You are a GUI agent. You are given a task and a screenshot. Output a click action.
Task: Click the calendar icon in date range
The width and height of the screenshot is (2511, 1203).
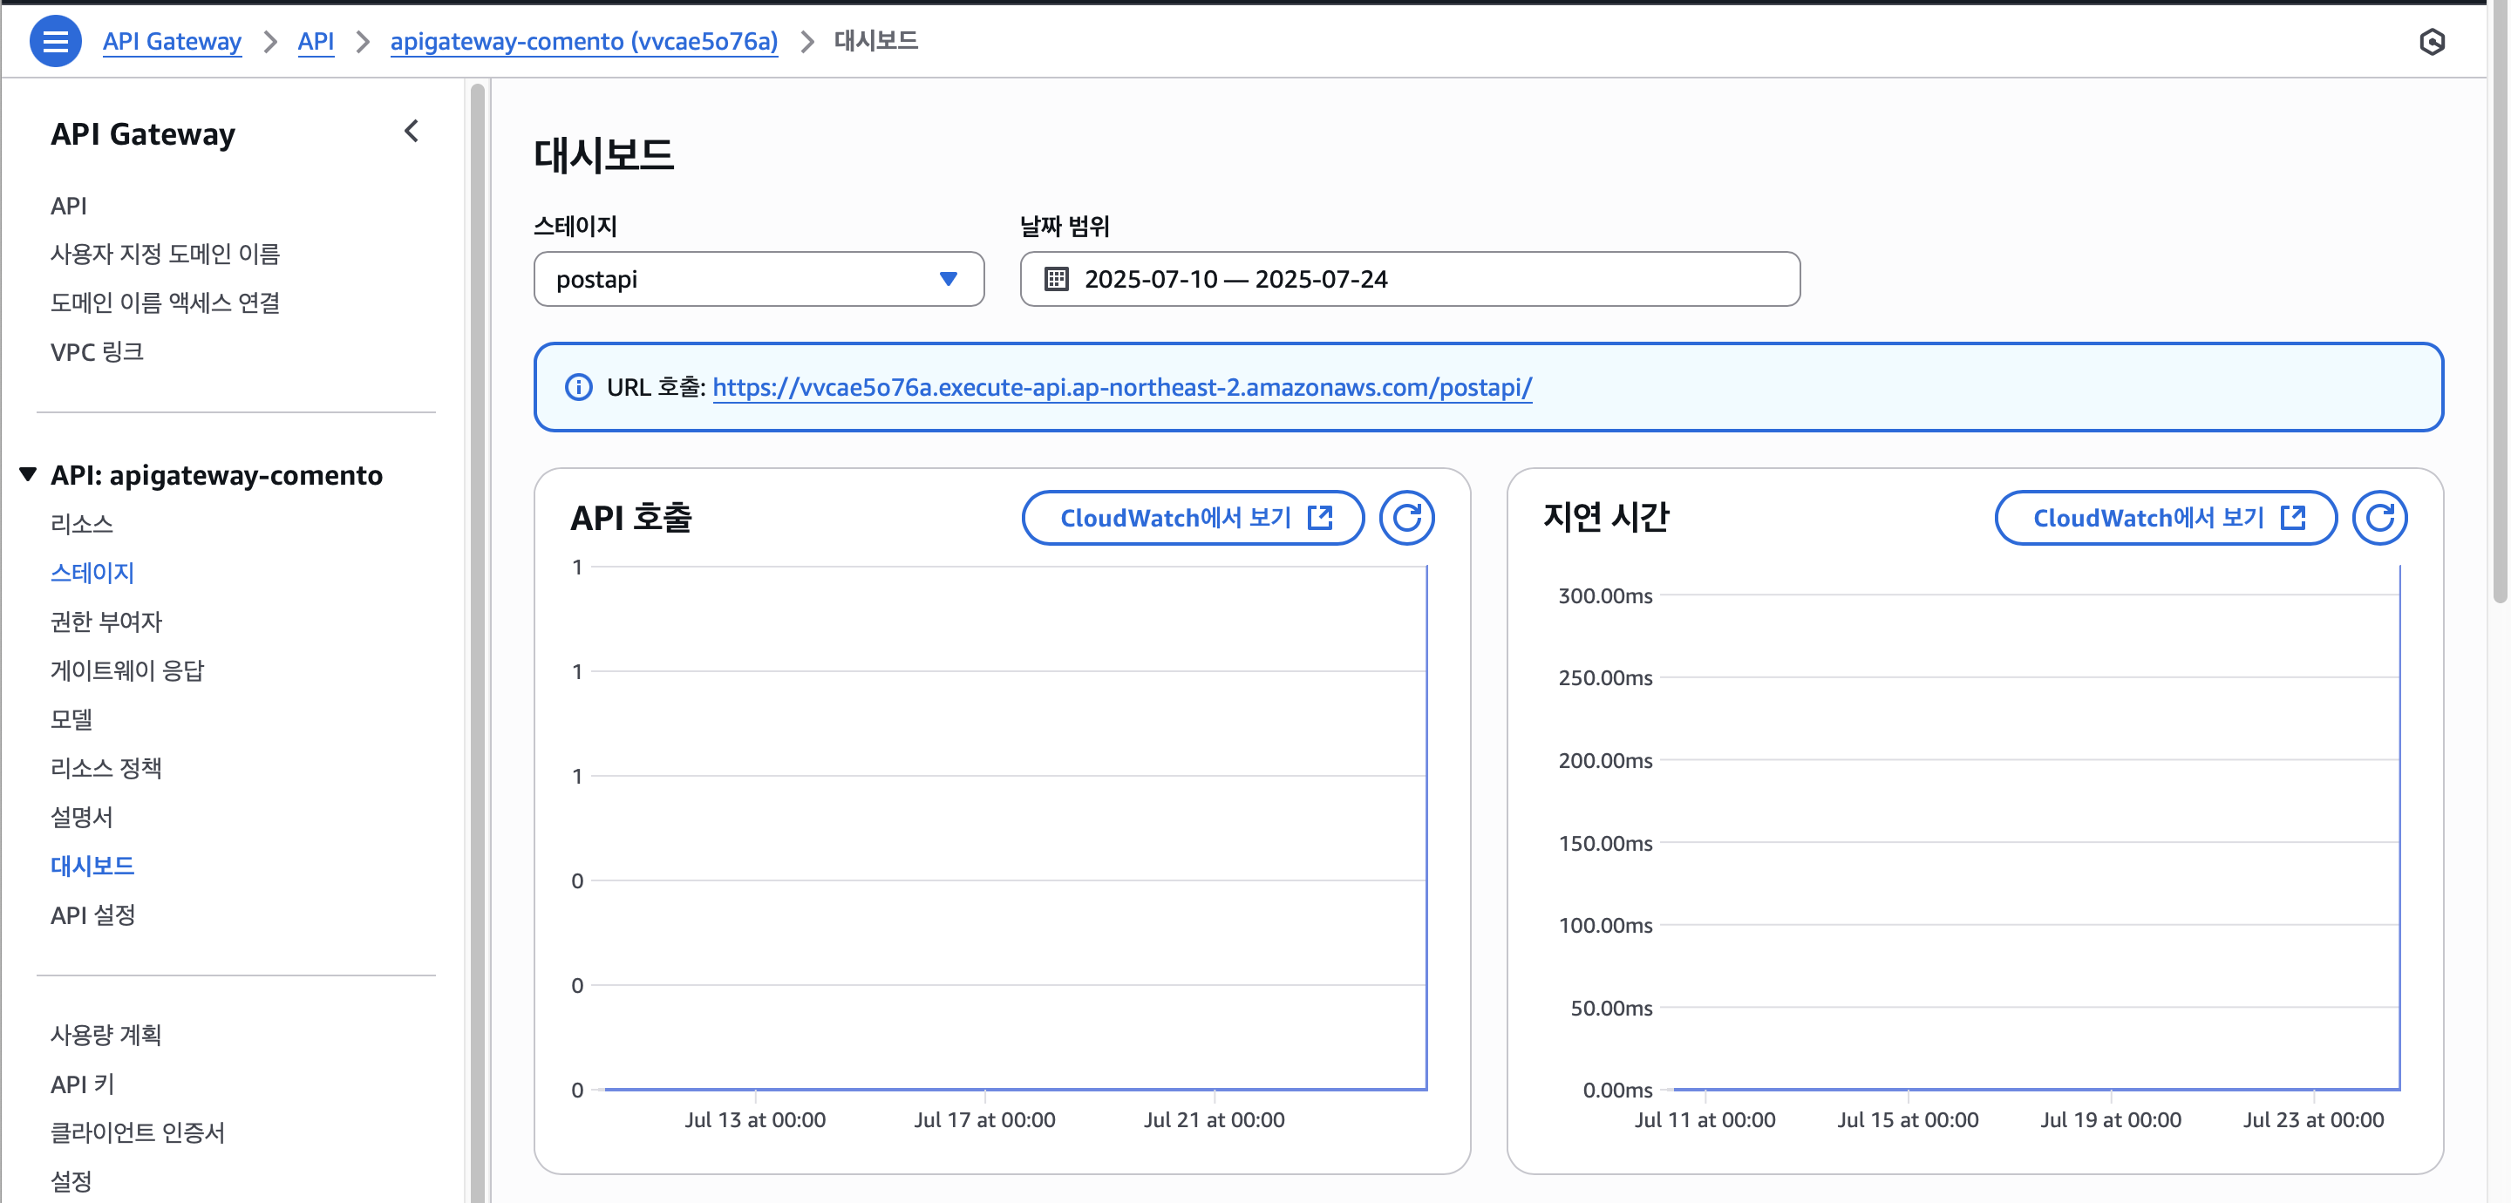[1056, 280]
